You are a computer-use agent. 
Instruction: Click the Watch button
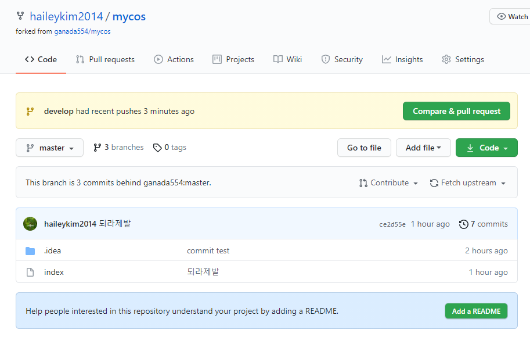511,17
